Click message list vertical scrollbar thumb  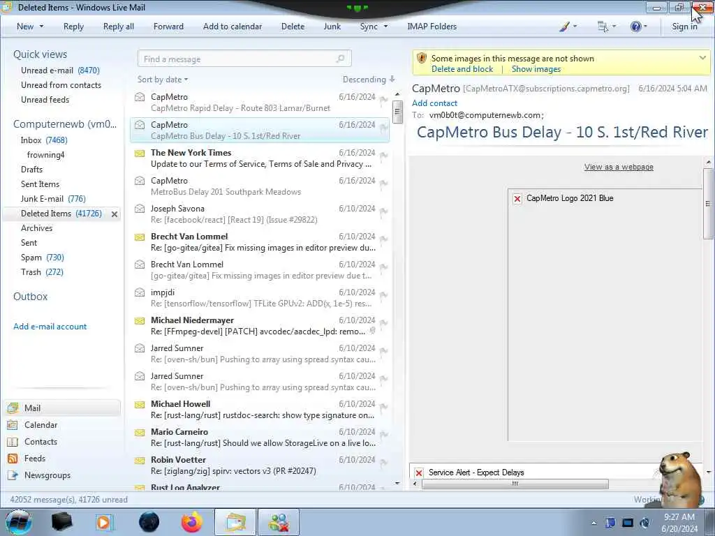(397, 112)
